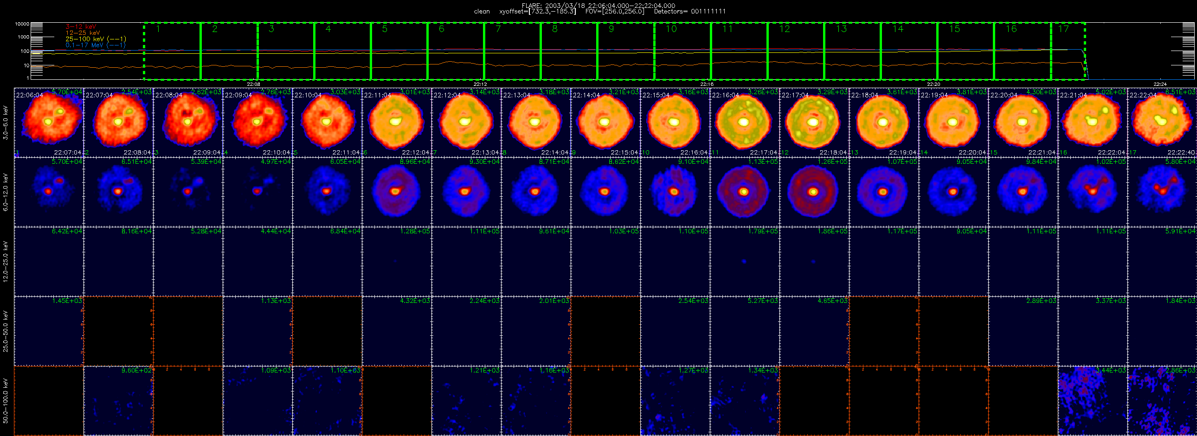Open the 12-25 keV image labeled 6.42E+04
This screenshot has height=436, width=1197.
pos(49,262)
